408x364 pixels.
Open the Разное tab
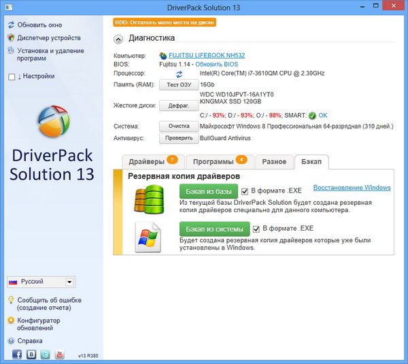click(274, 162)
